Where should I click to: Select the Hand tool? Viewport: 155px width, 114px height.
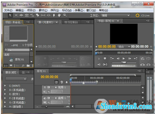[59, 15]
